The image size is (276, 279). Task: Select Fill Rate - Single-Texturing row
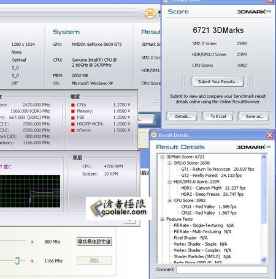click(204, 225)
